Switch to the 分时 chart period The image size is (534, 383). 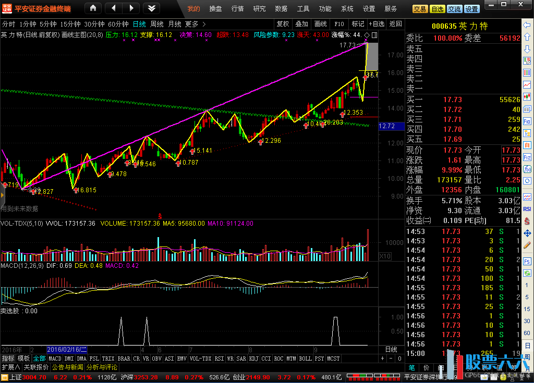(9, 24)
